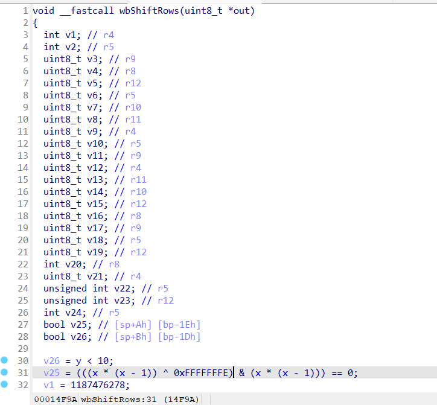
Task: Click wbShiftRows:31 location in status bar
Action: (x=118, y=400)
